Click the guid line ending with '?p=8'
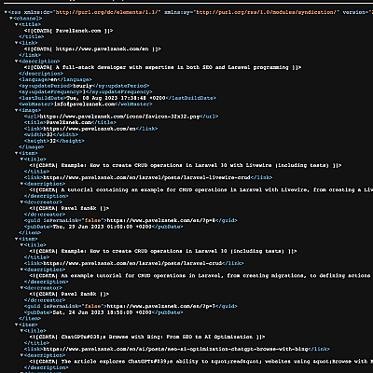This screenshot has height=373, width=373. pyautogui.click(x=131, y=220)
